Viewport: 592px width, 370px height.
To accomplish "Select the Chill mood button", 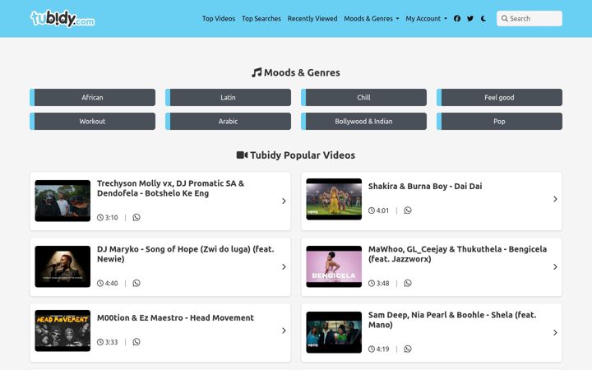I will coord(363,97).
